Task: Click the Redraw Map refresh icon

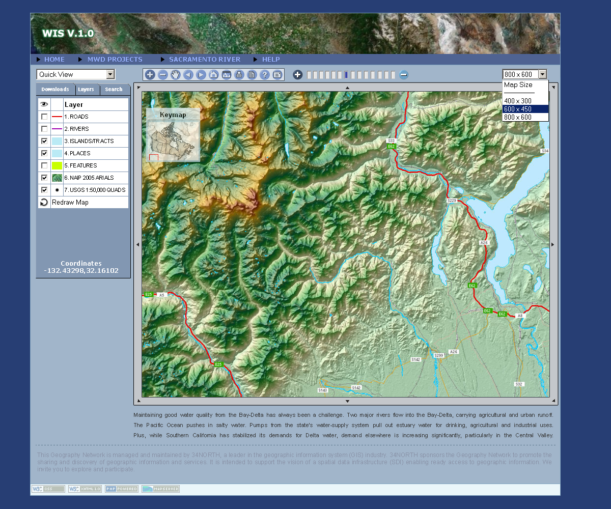Action: 44,202
